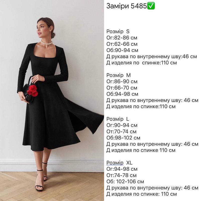The height and width of the screenshot is (201, 201).
Task: Click 'Об:98-102 см' hip line
Action: point(123,138)
